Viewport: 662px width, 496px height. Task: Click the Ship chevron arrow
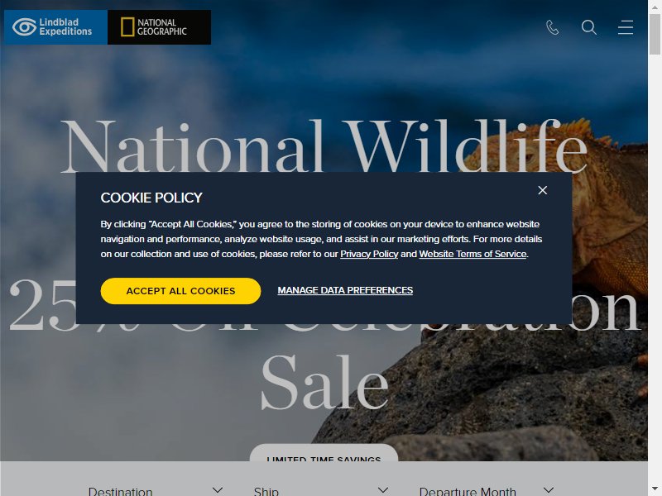383,489
